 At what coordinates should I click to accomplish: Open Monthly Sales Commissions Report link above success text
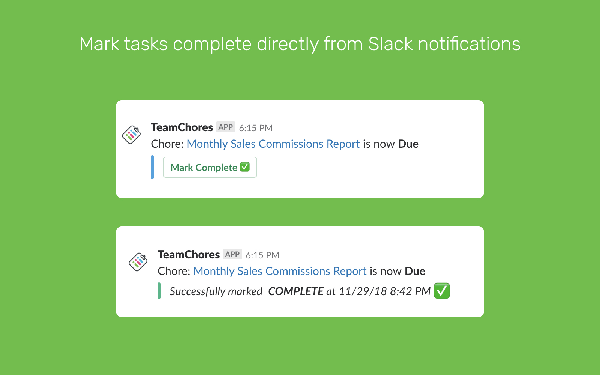[x=280, y=271]
